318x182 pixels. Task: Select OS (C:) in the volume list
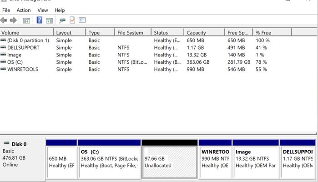15,62
